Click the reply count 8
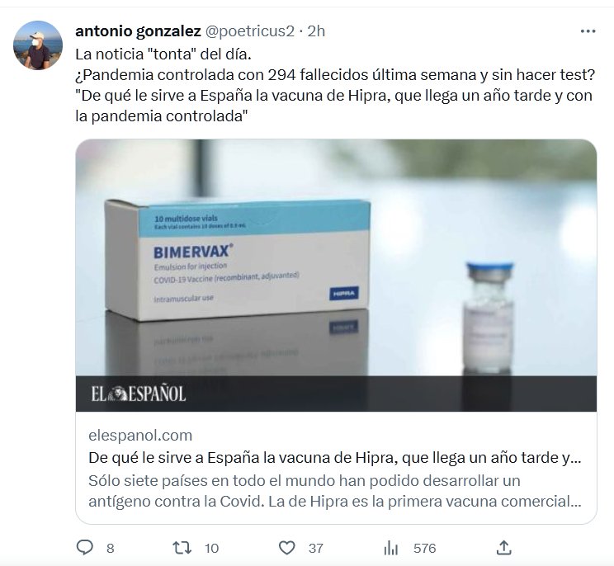The image size is (614, 566). coord(111,548)
